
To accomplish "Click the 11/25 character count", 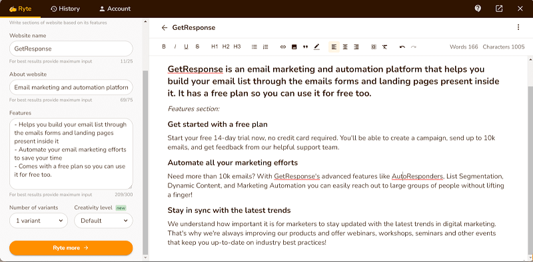I will click(127, 61).
